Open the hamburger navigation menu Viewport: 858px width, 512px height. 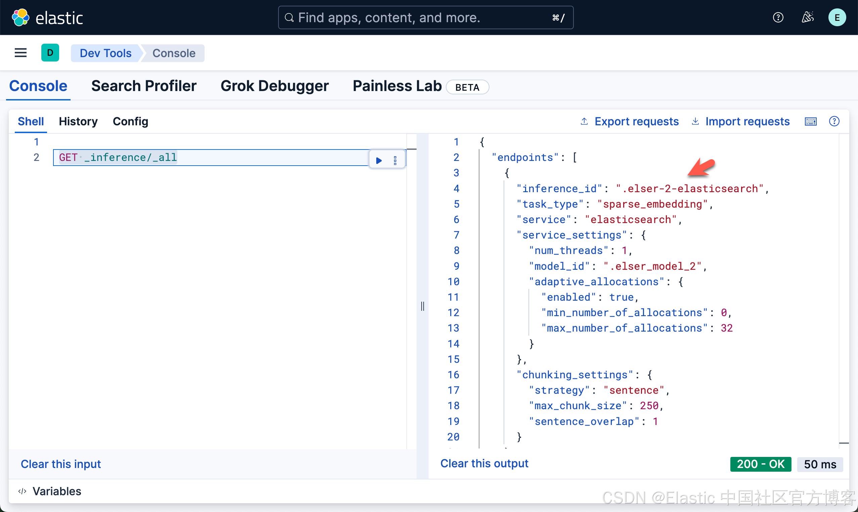[x=20, y=53]
